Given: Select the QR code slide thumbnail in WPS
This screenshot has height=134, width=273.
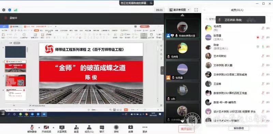Looking at the screenshot, I should (15, 80).
